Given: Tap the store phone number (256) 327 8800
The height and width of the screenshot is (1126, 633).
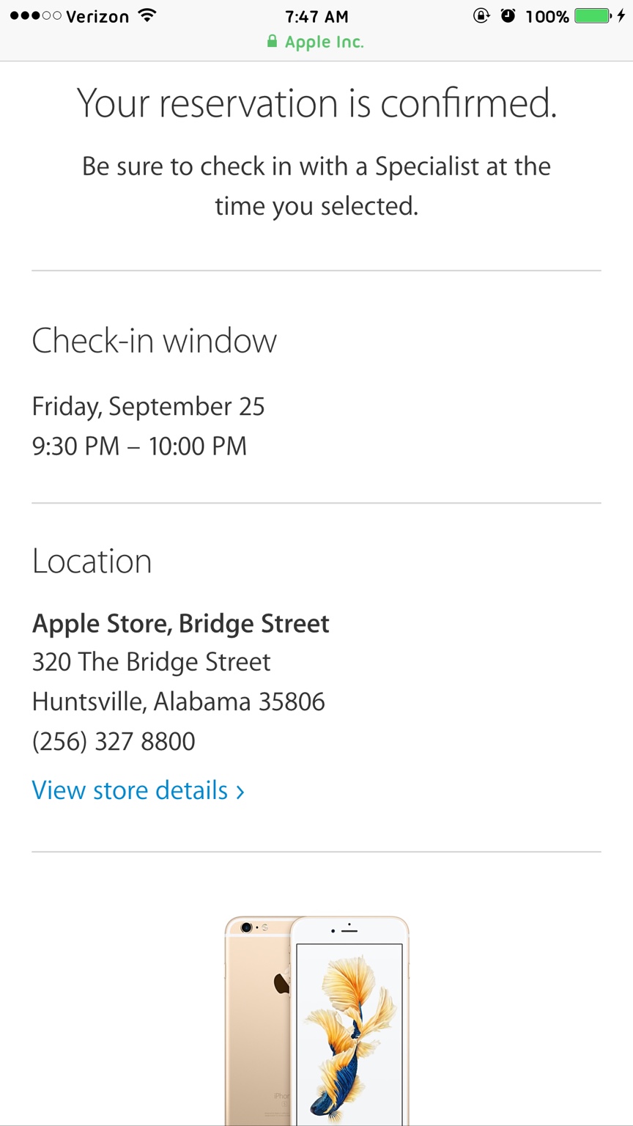Looking at the screenshot, I should click(114, 741).
